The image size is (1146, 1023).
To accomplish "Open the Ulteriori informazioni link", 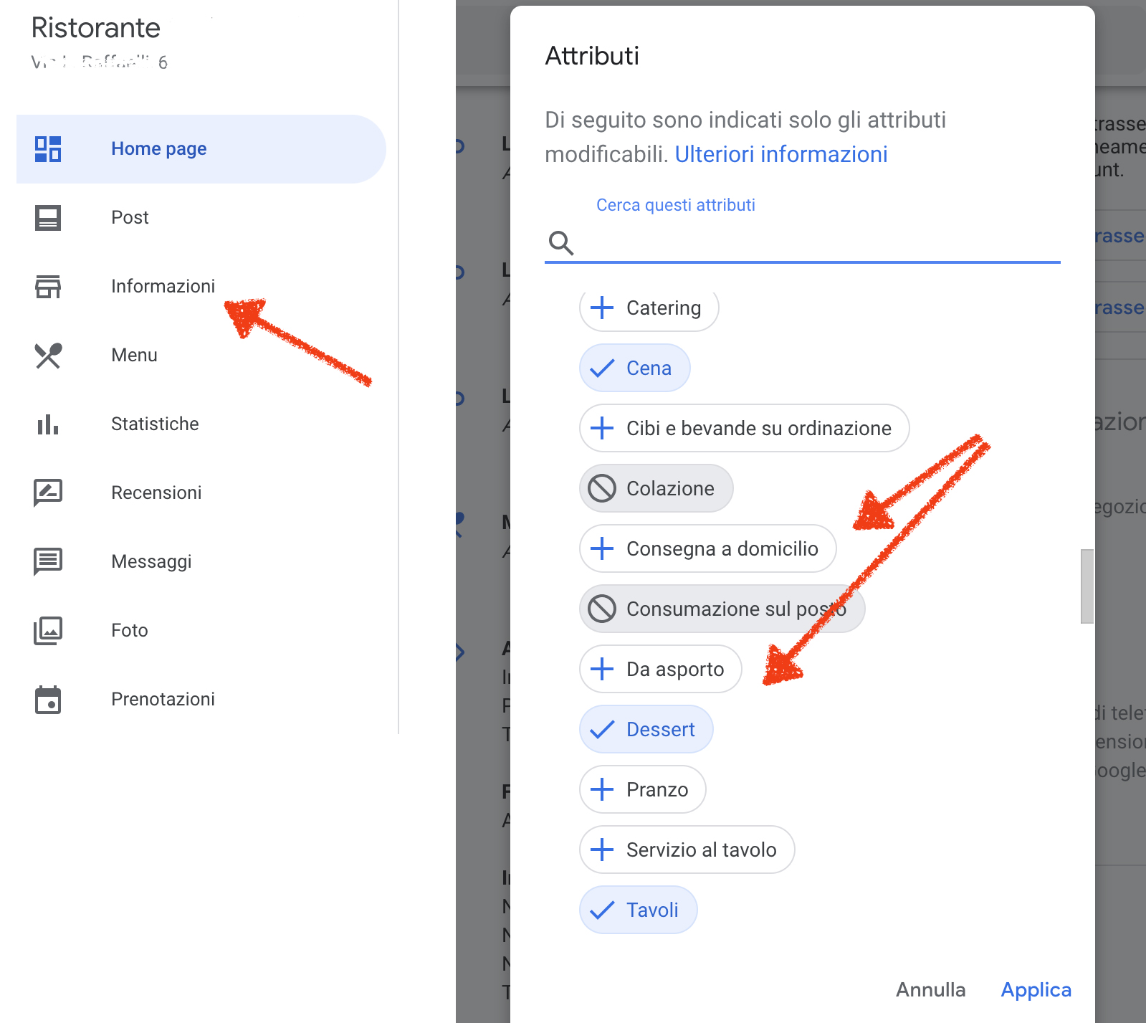I will point(781,154).
